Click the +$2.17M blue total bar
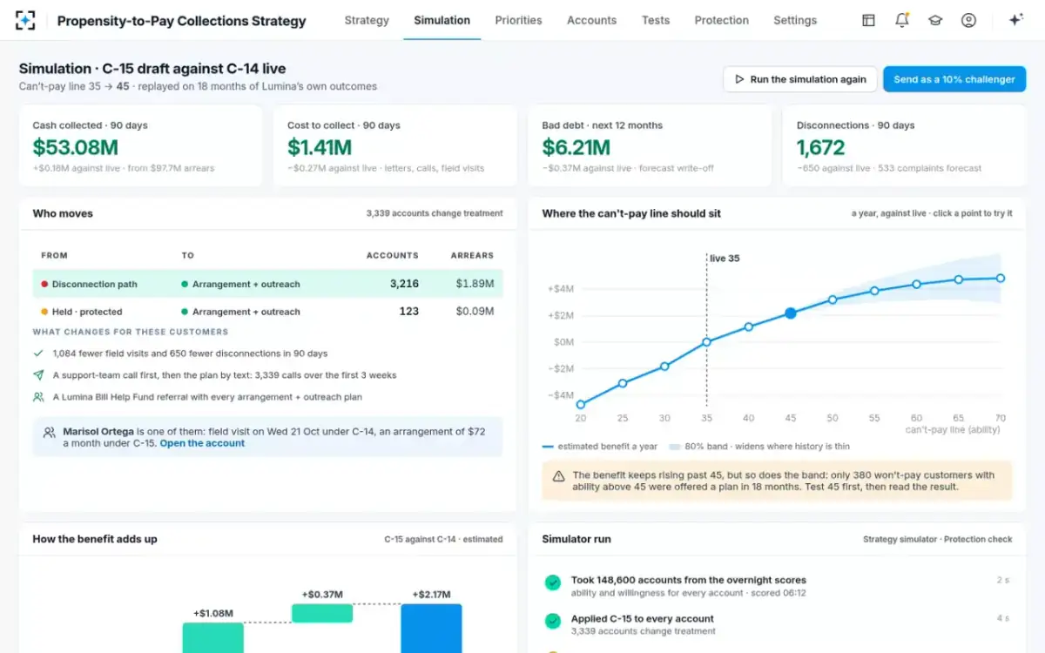 (431, 629)
